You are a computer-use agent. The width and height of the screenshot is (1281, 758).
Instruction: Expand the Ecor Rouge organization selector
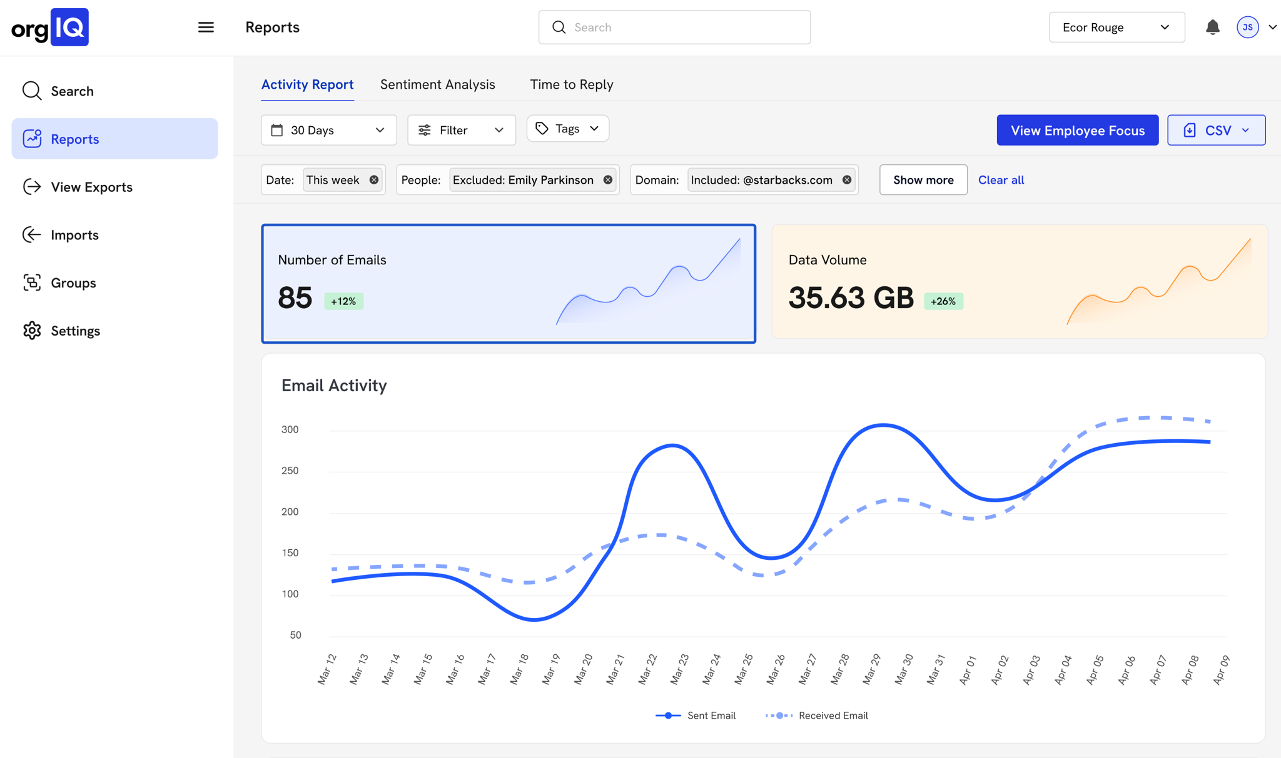(x=1116, y=27)
